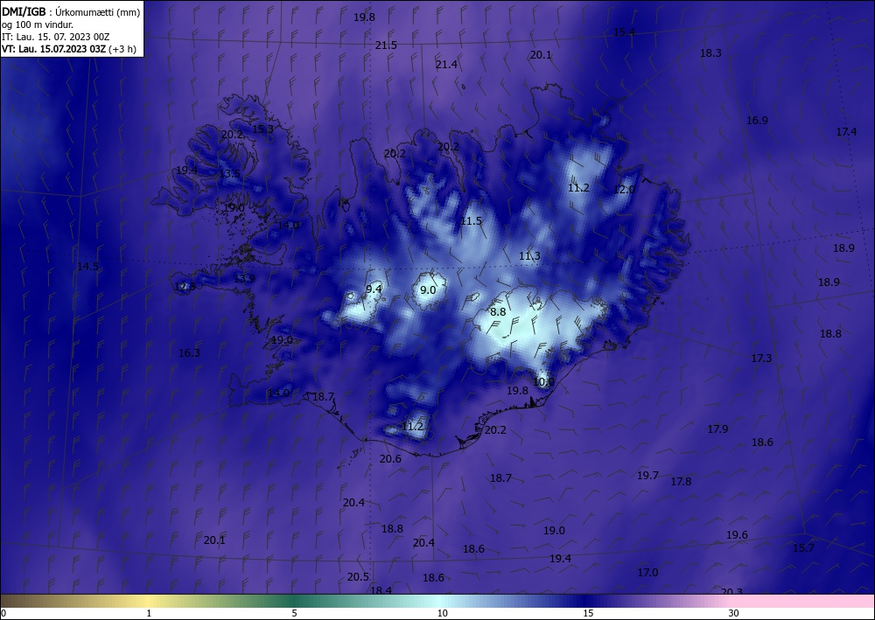875x620 pixels.
Task: Click the colorbar tick label '1'
Action: click(149, 614)
